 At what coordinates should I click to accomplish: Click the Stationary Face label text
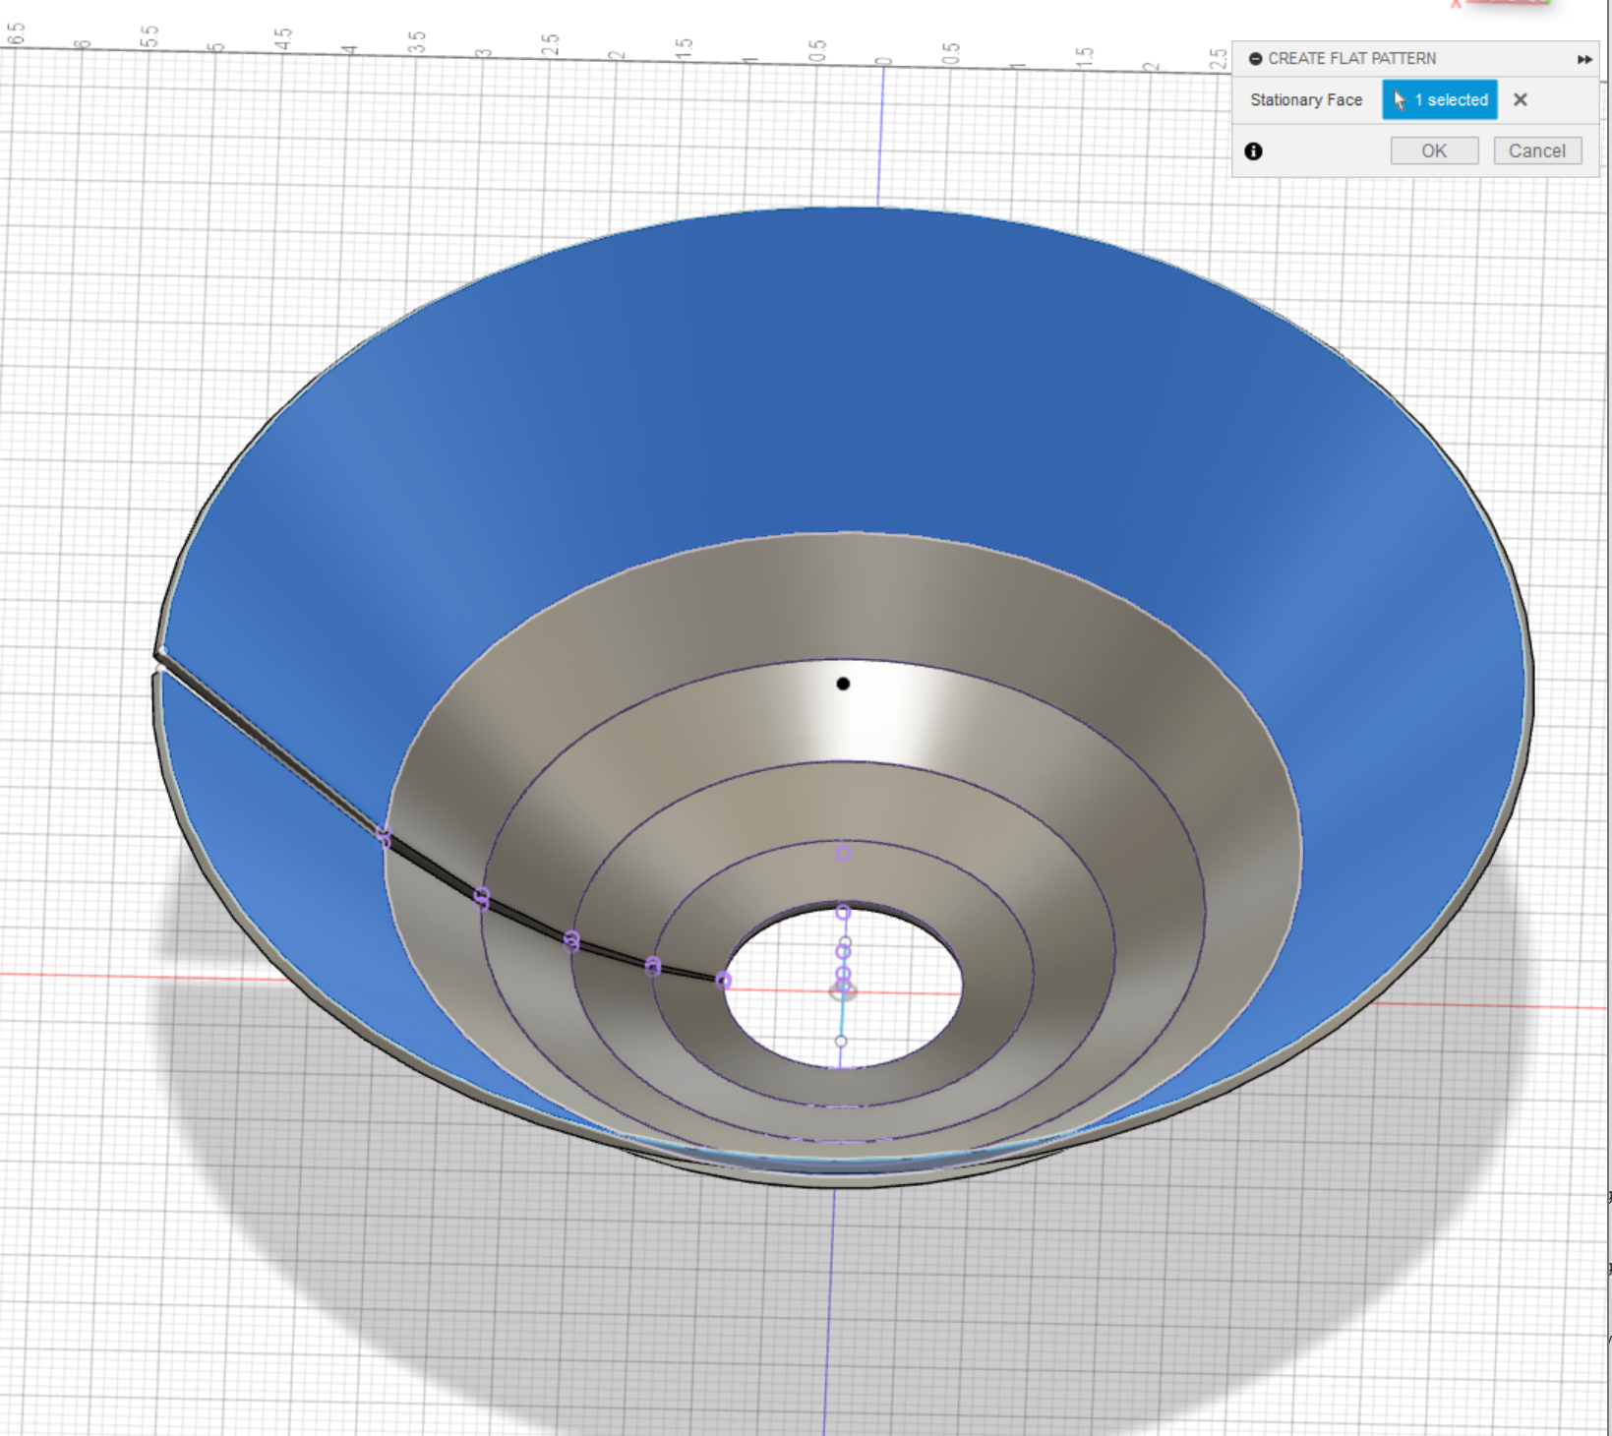1306,99
